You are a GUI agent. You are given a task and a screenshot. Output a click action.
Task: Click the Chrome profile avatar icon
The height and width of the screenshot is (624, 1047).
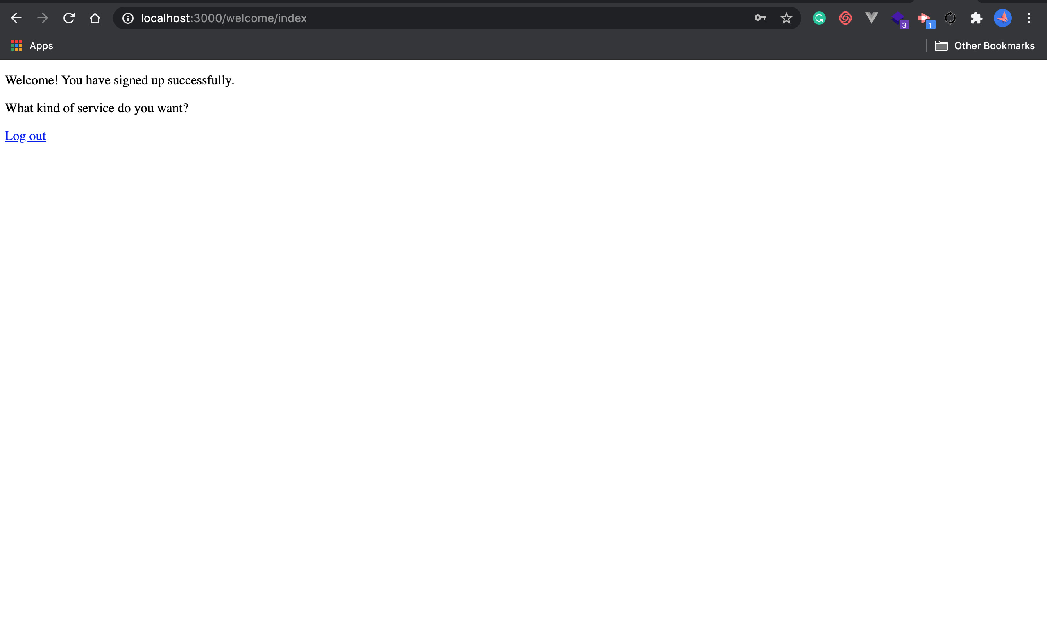coord(1002,18)
